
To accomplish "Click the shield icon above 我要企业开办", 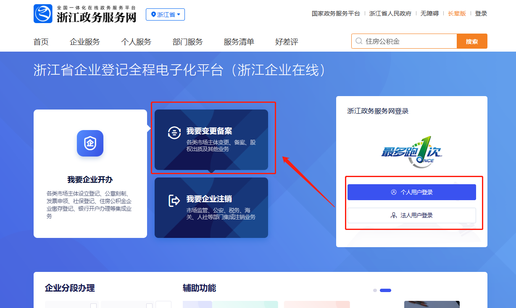I will pyautogui.click(x=90, y=144).
